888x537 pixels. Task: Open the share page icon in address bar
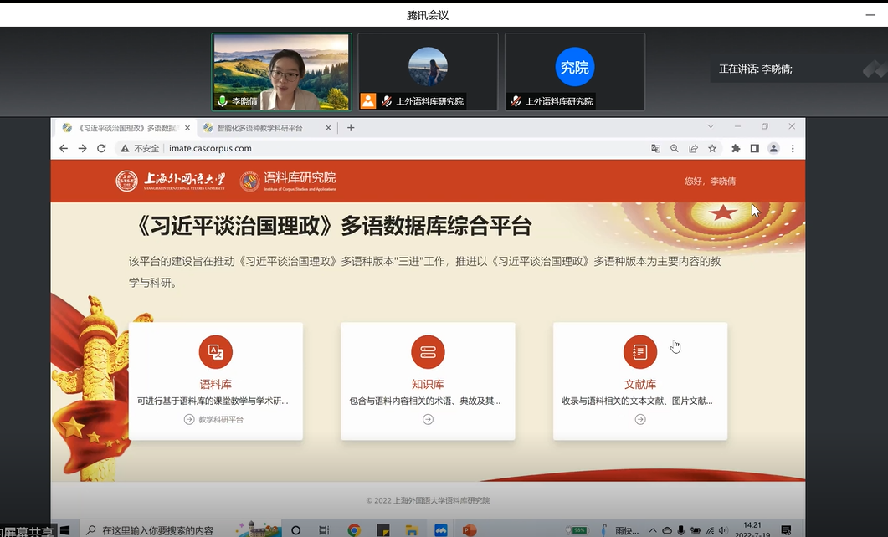click(694, 148)
